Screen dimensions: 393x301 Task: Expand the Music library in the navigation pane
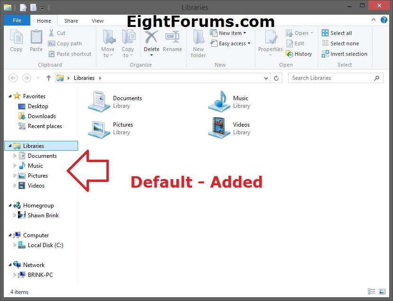click(15, 165)
